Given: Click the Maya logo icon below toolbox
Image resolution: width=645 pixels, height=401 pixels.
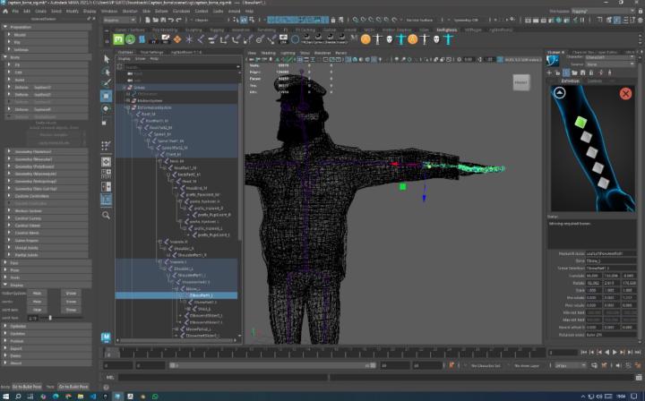Looking at the screenshot, I should pos(106,337).
